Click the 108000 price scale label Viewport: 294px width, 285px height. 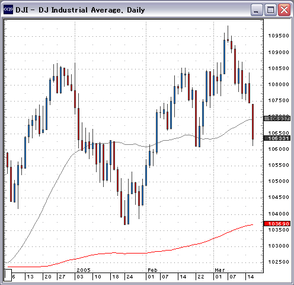[x=279, y=84]
